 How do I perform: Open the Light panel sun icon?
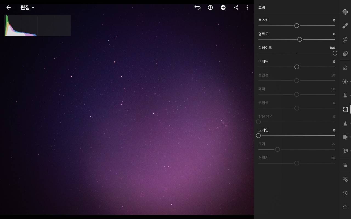pos(345,81)
